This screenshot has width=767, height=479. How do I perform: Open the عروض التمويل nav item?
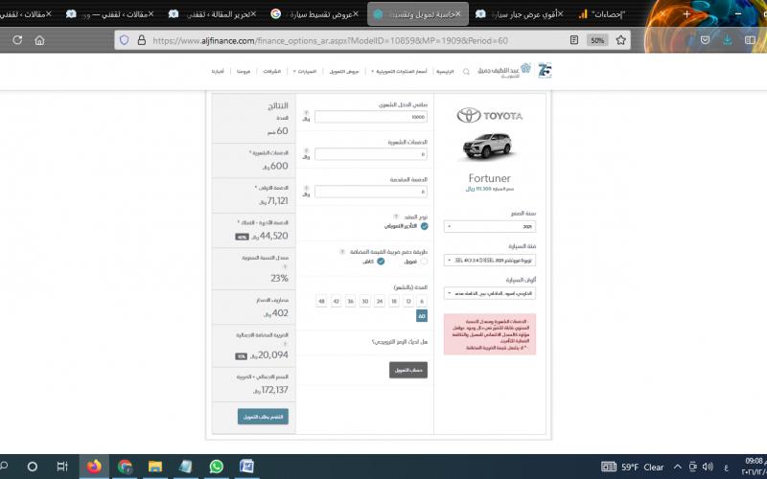pos(344,71)
